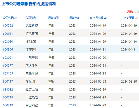Open company code 600219 link
139x108 pixels.
click(x=8, y=105)
